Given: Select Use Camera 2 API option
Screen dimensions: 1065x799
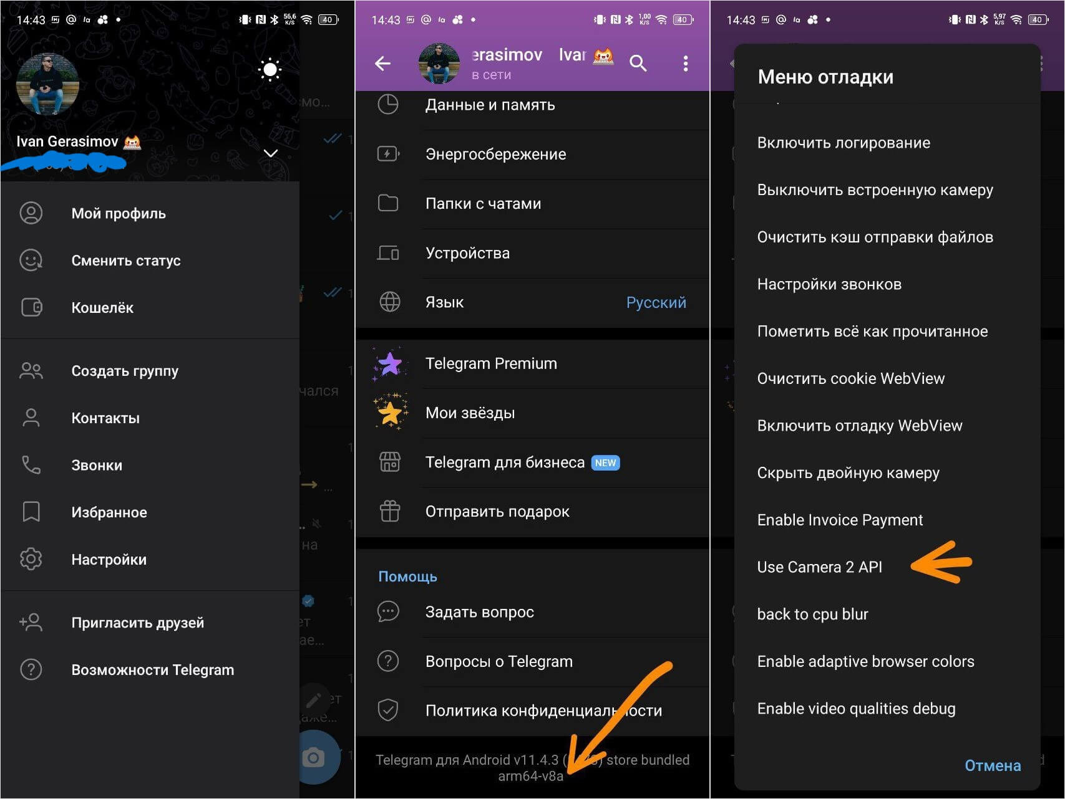Looking at the screenshot, I should point(819,567).
